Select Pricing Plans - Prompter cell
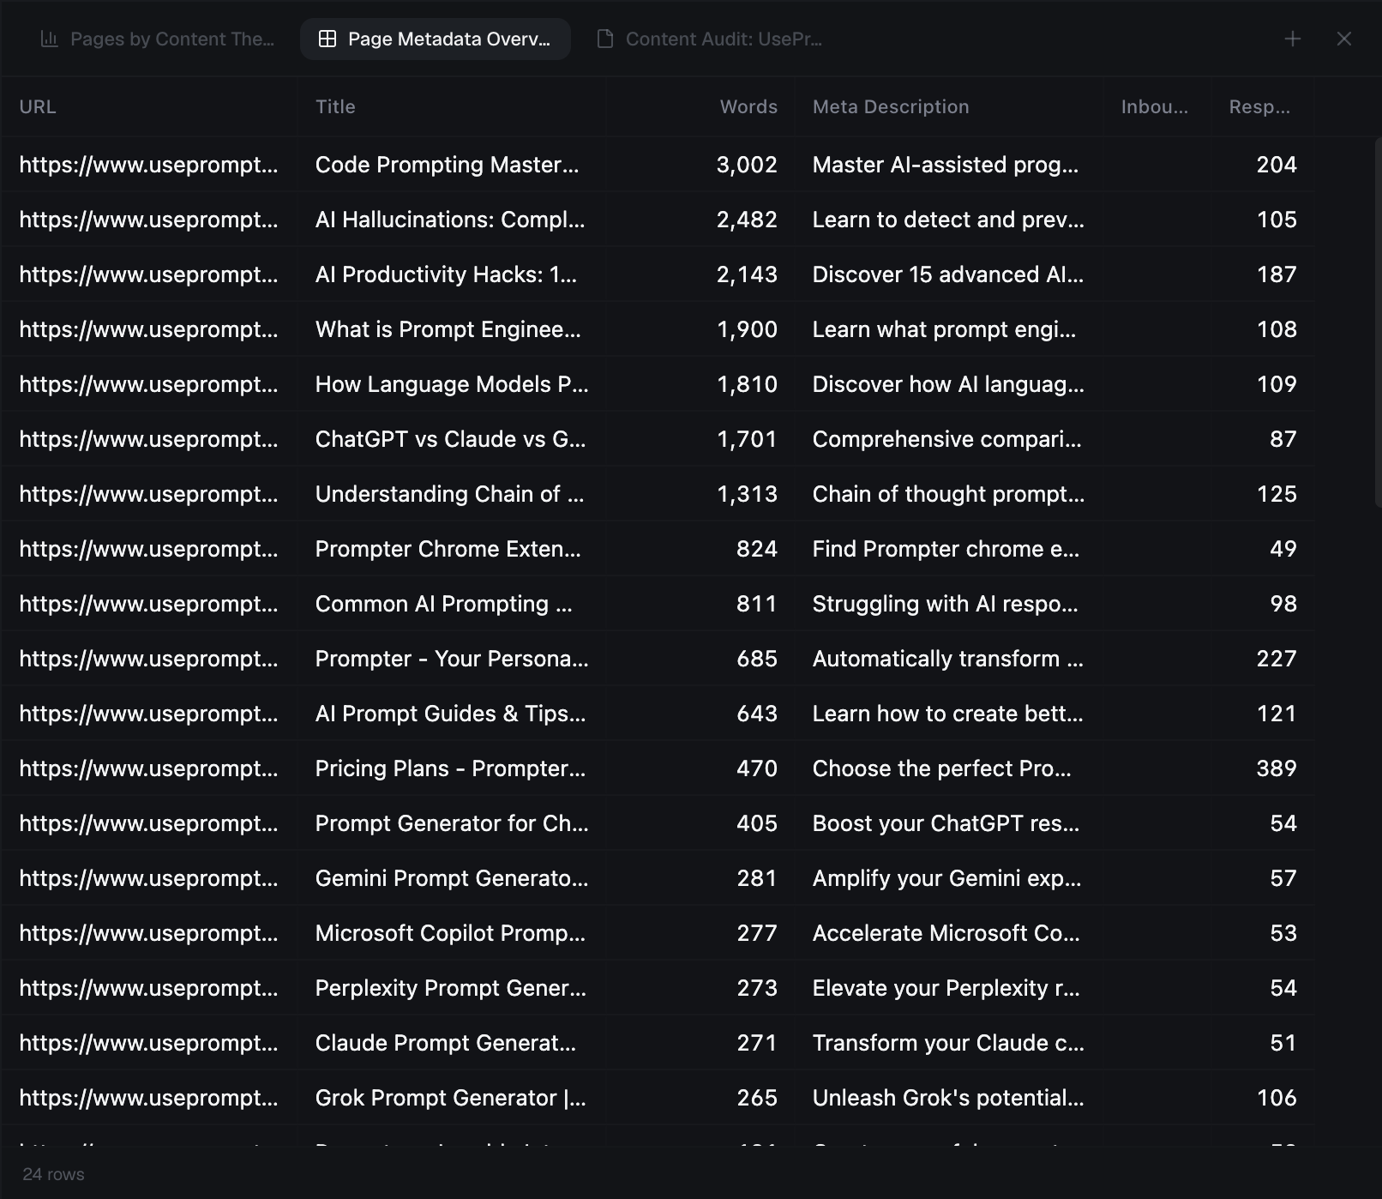The width and height of the screenshot is (1382, 1199). click(x=451, y=768)
